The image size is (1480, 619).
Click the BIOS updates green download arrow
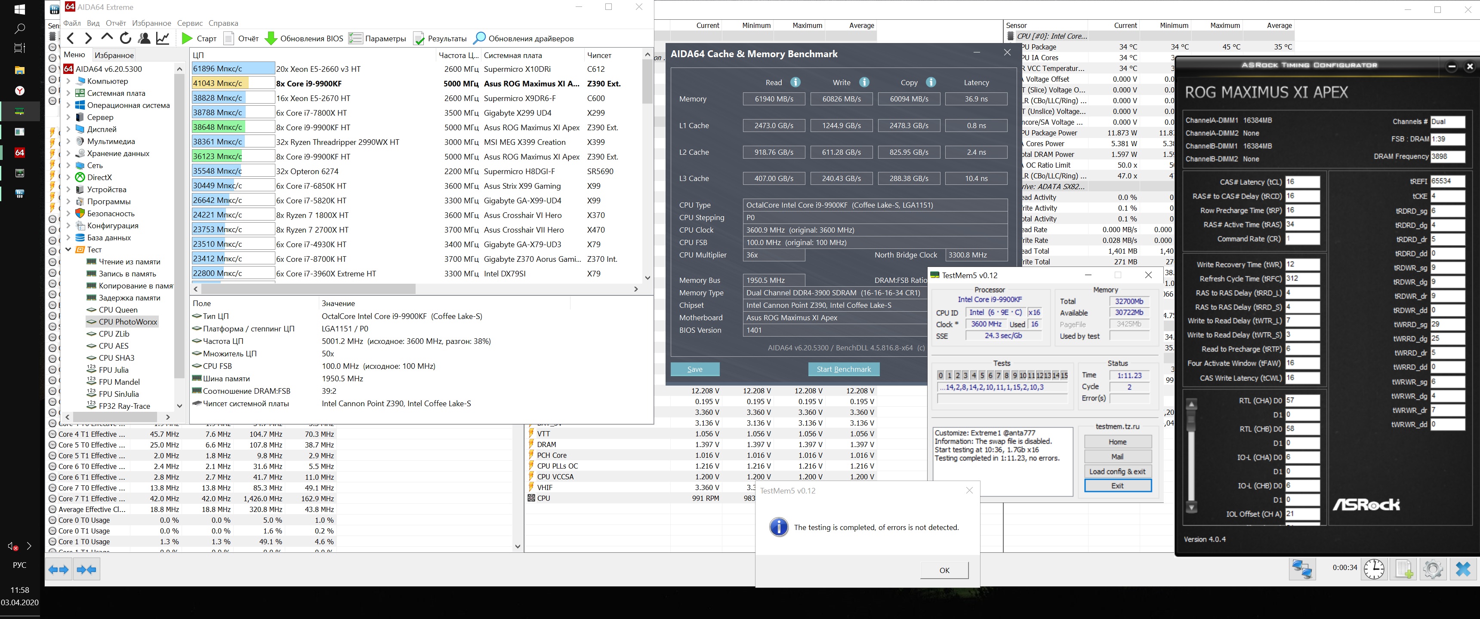tap(271, 38)
